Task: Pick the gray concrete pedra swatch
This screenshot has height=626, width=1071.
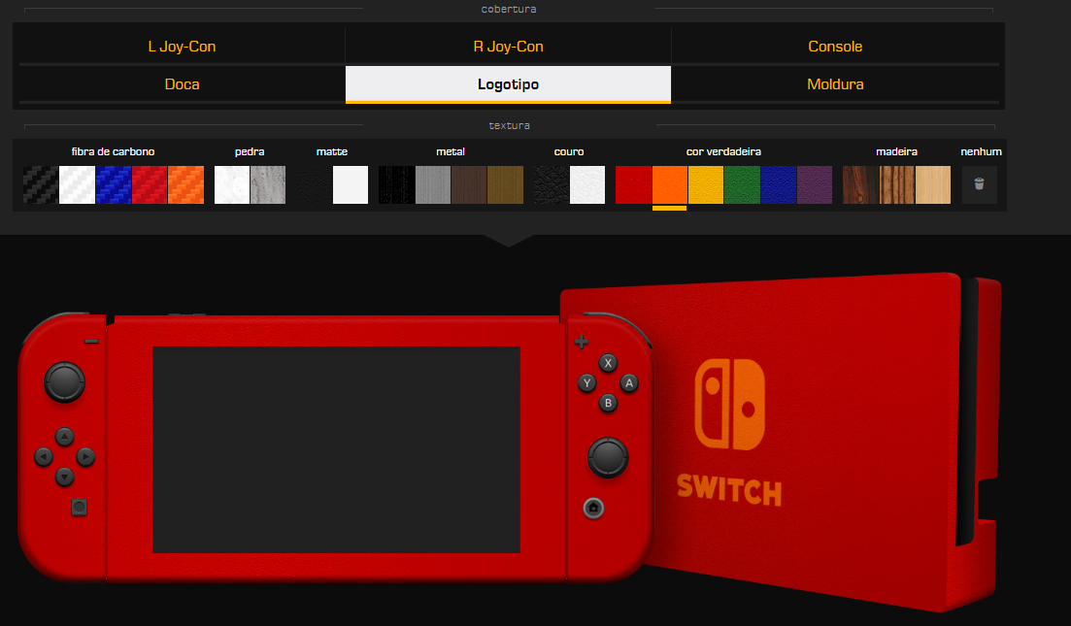Action: 268,185
